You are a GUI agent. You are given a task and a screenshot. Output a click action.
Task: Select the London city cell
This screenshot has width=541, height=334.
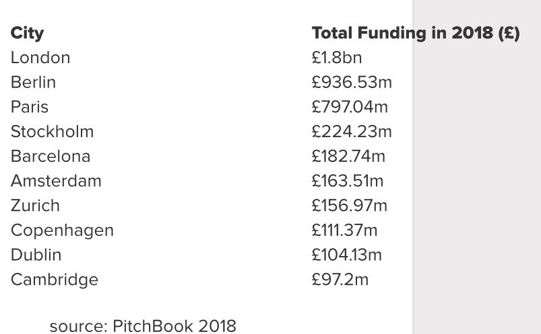pos(40,58)
